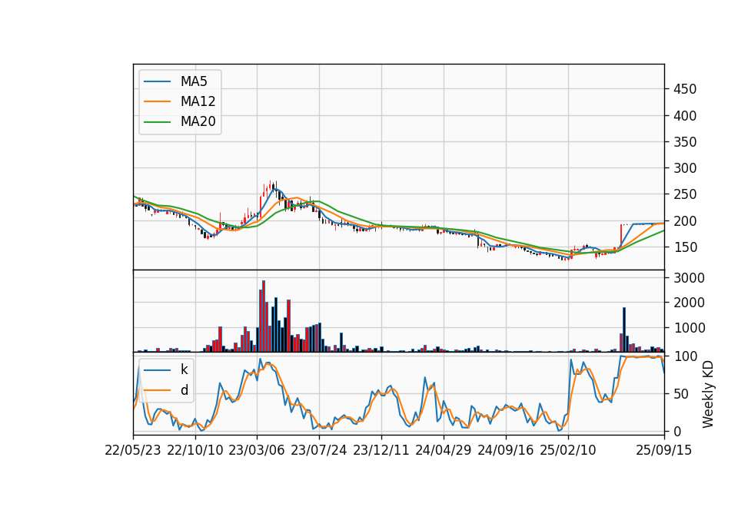The image size is (738, 530).
Task: Click the 24/04/29 date label
Action: [443, 450]
